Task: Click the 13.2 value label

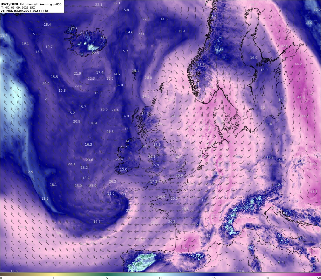Action: point(270,157)
